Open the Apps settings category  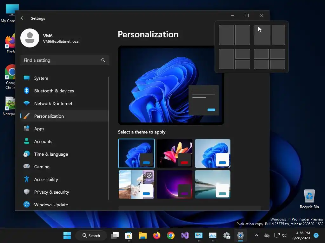(64, 129)
